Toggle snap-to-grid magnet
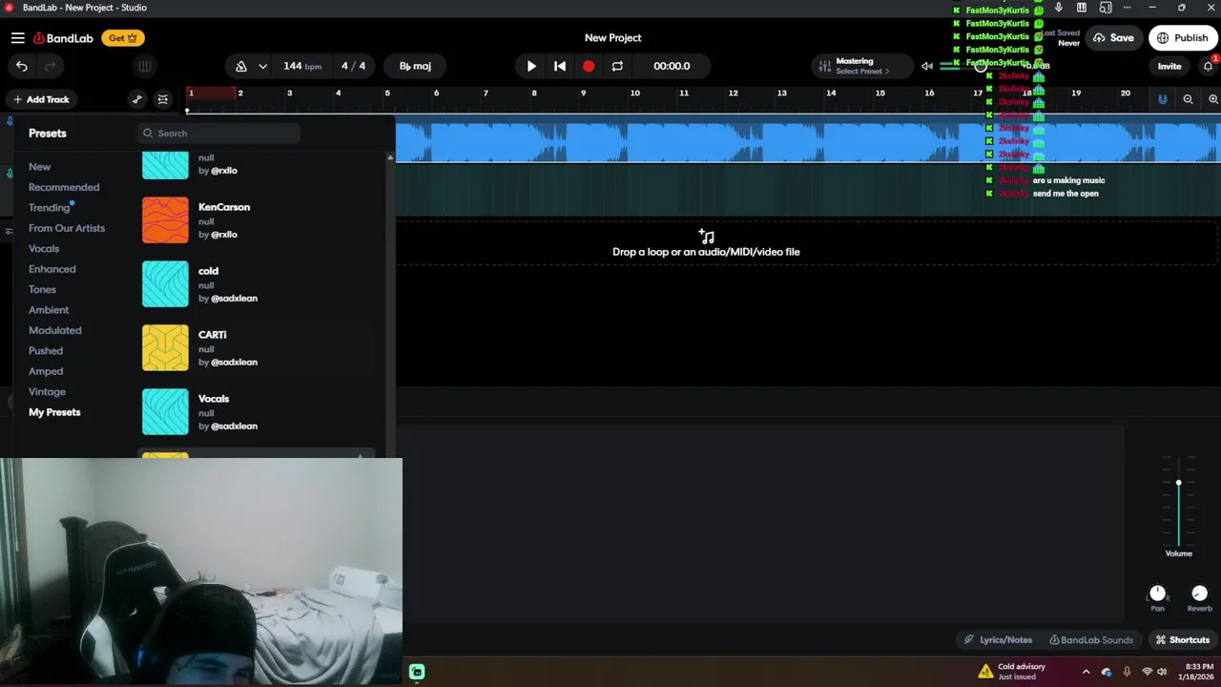 (1162, 99)
